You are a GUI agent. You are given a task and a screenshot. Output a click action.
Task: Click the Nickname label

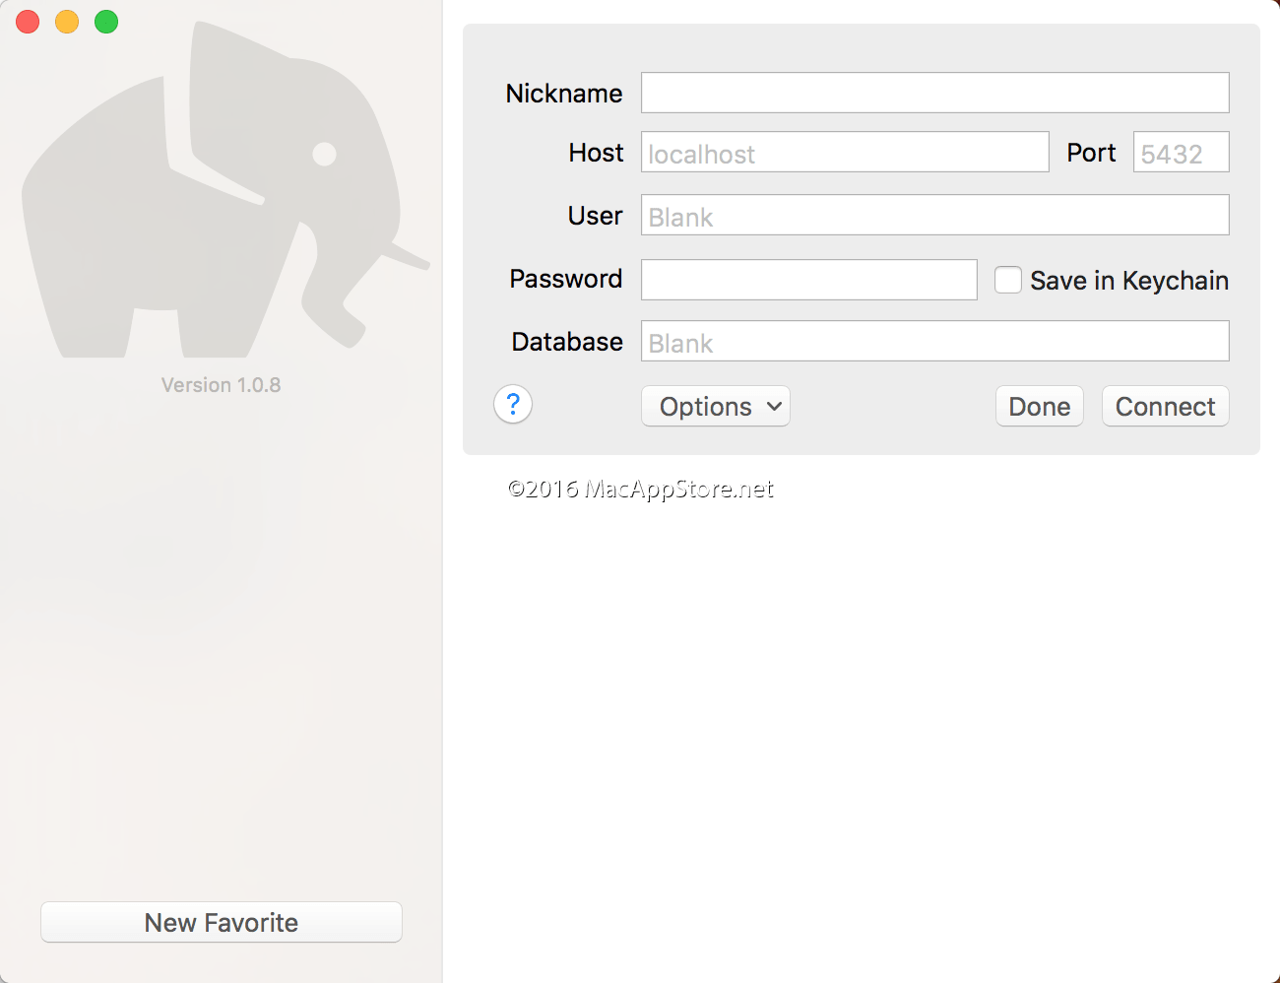(x=564, y=94)
